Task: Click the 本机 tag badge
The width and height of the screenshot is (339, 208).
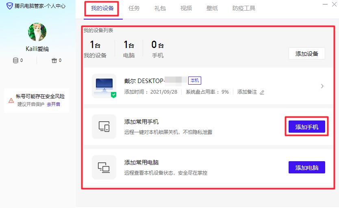Action: tap(195, 81)
